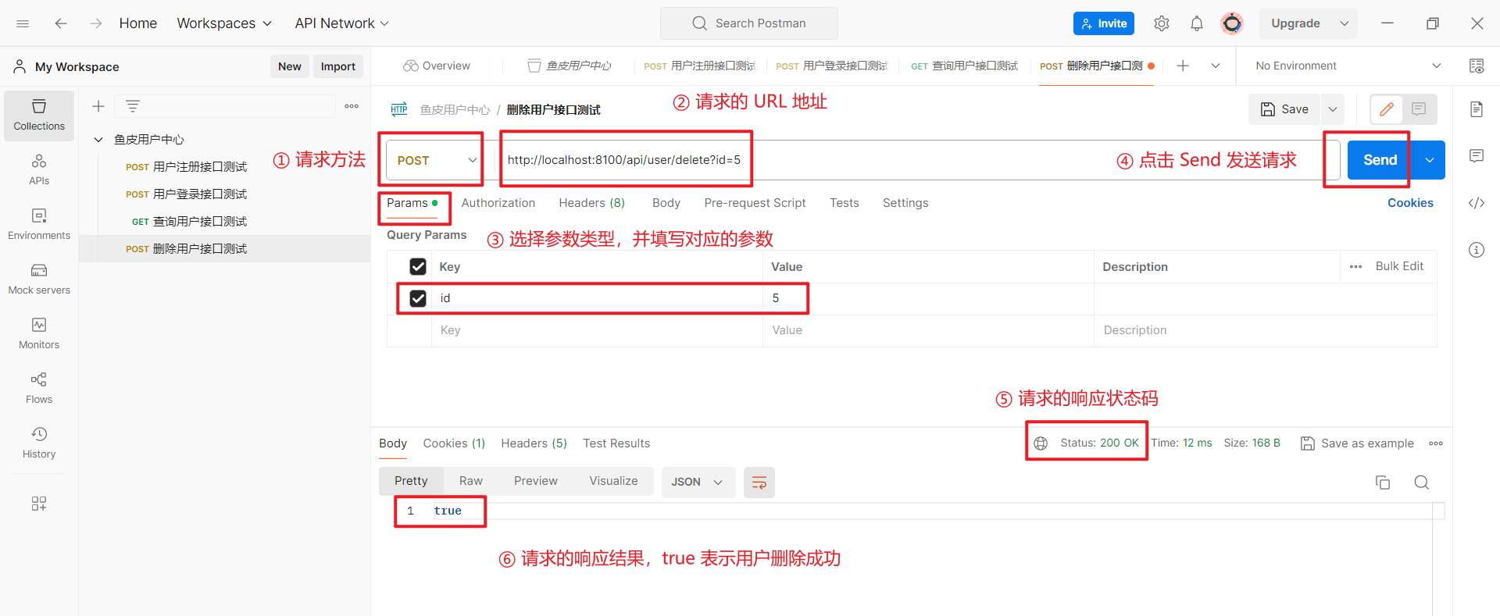Open the JSON response format dropdown
Image resolution: width=1500 pixels, height=616 pixels.
click(697, 482)
